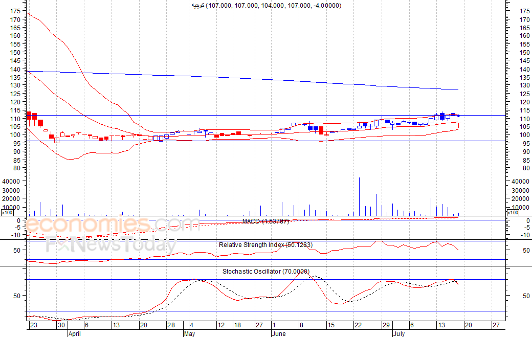
Task: Select the July month label on date axis
Action: point(399,333)
